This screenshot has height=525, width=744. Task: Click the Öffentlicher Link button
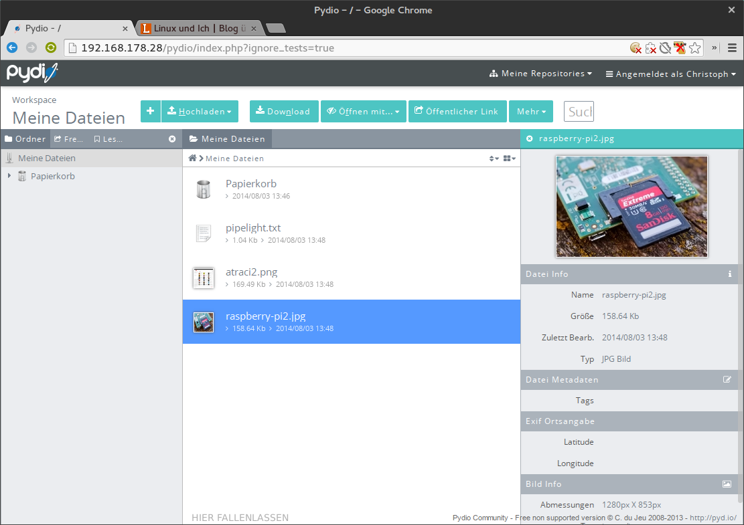coord(457,112)
